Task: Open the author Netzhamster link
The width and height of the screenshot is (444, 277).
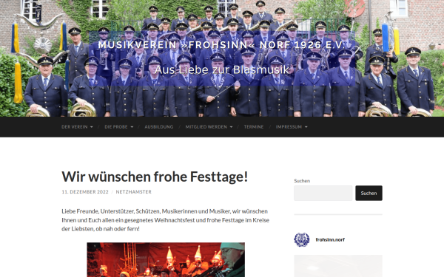Action: [134, 192]
